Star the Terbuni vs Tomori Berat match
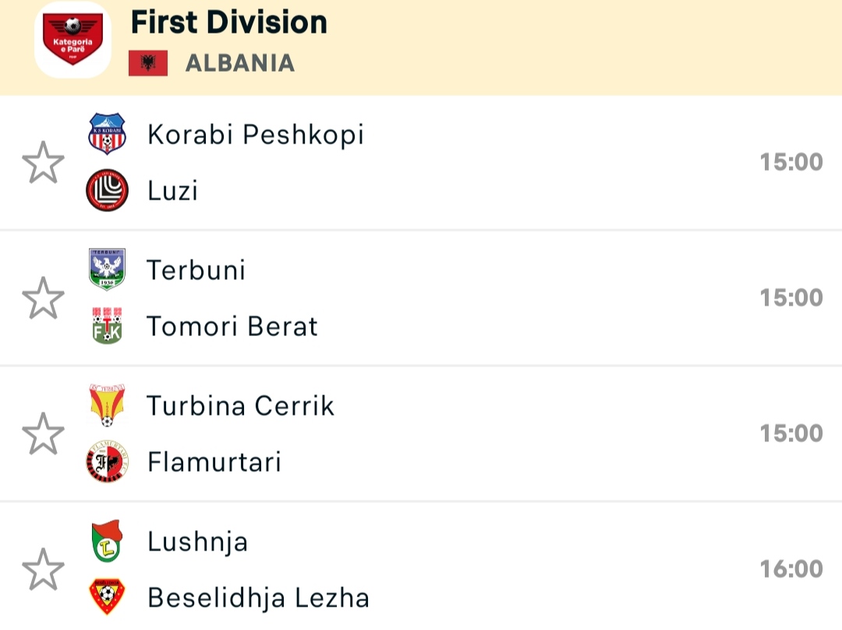The height and width of the screenshot is (630, 842). (43, 298)
